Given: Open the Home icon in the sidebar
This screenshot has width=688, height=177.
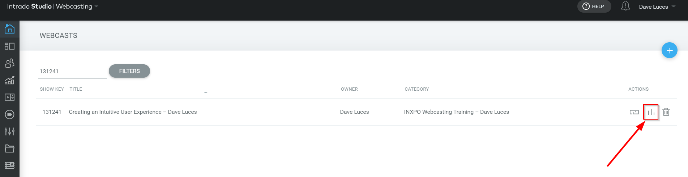Looking at the screenshot, I should pos(9,29).
